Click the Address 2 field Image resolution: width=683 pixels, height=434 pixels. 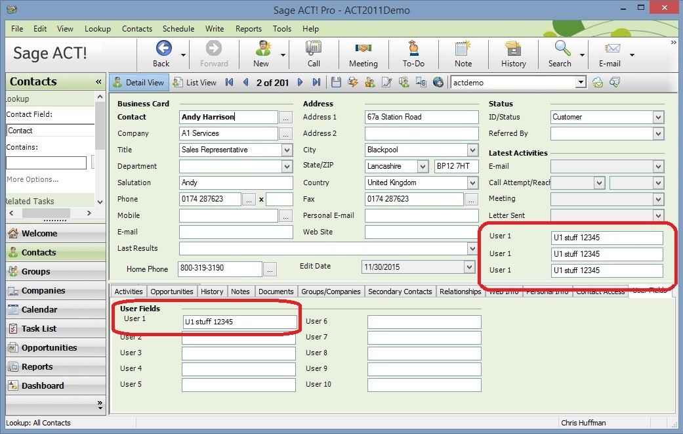[422, 133]
